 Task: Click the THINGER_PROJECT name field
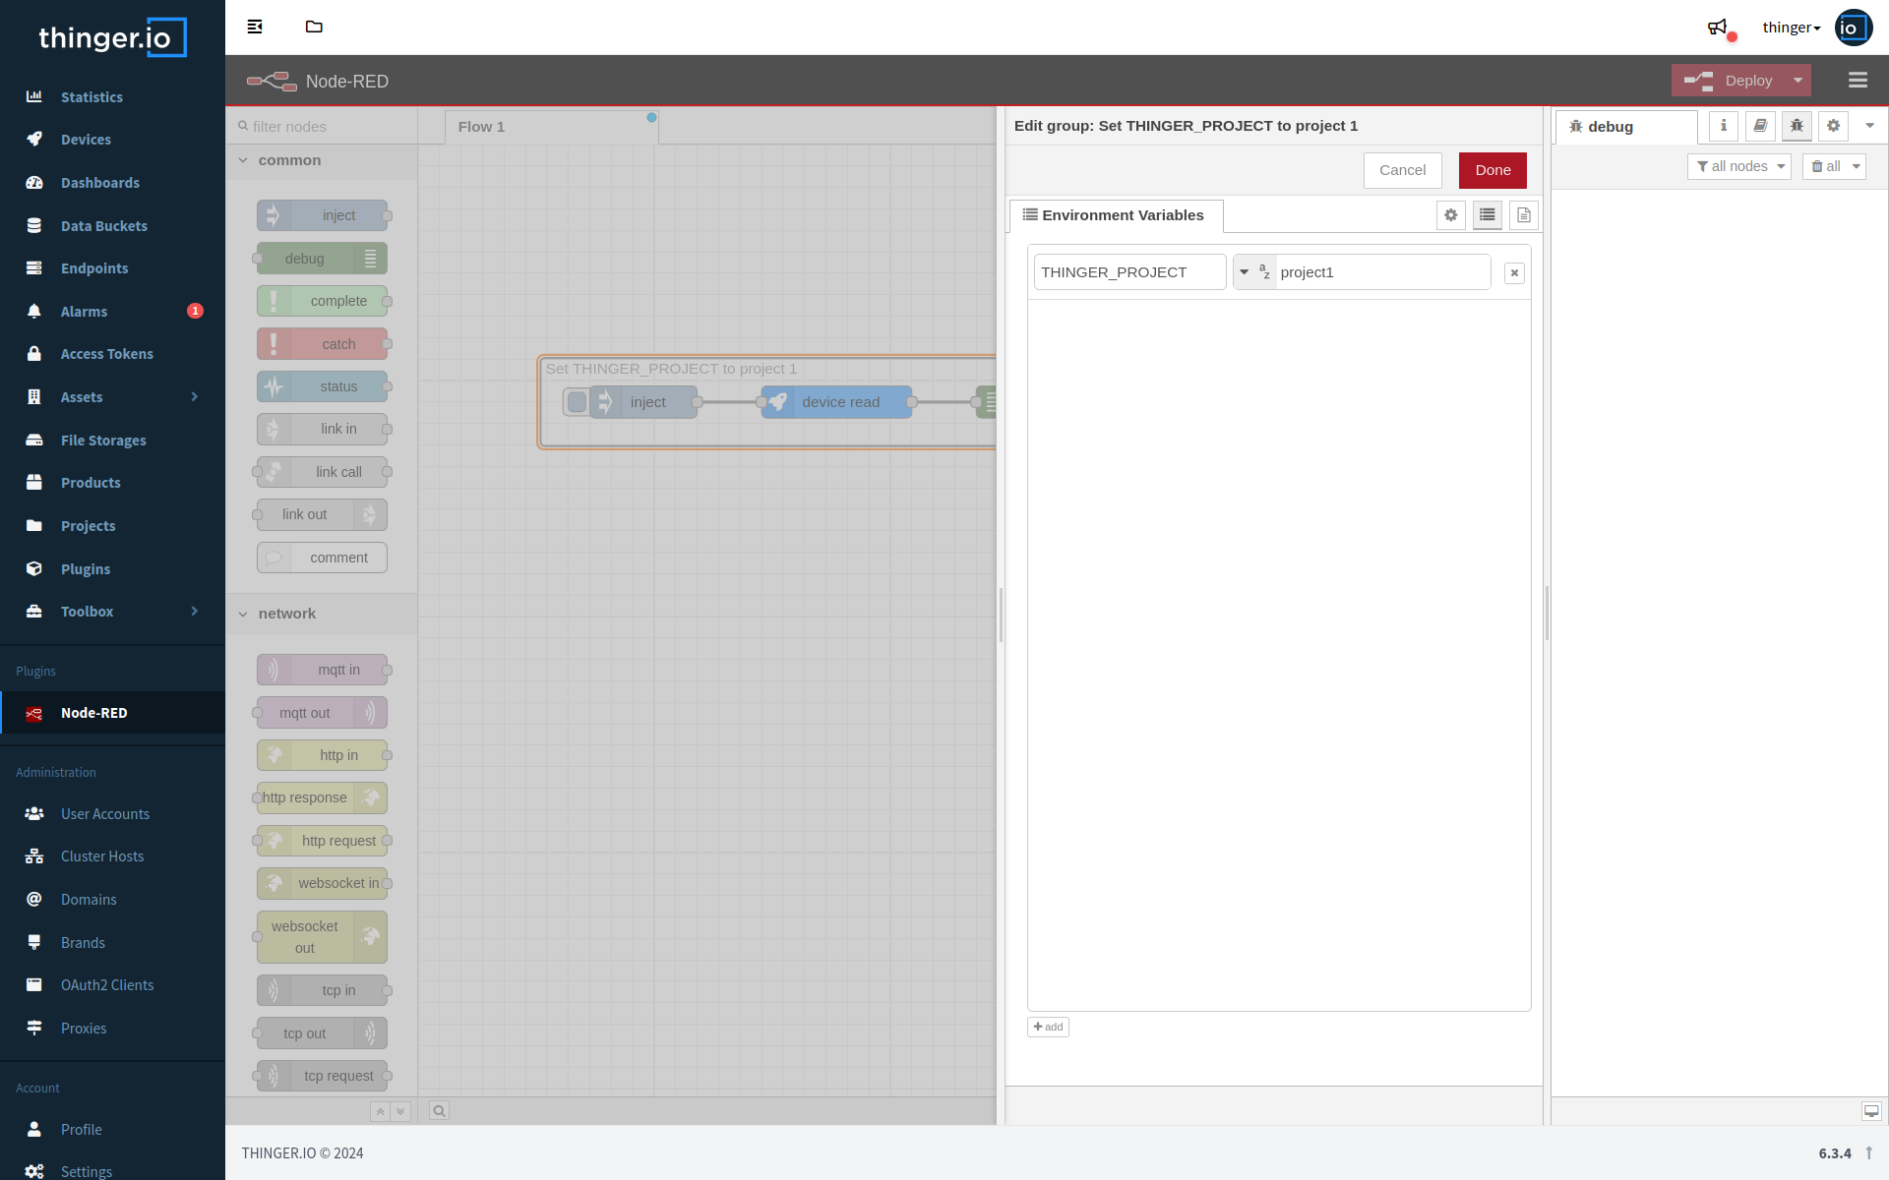click(1128, 272)
